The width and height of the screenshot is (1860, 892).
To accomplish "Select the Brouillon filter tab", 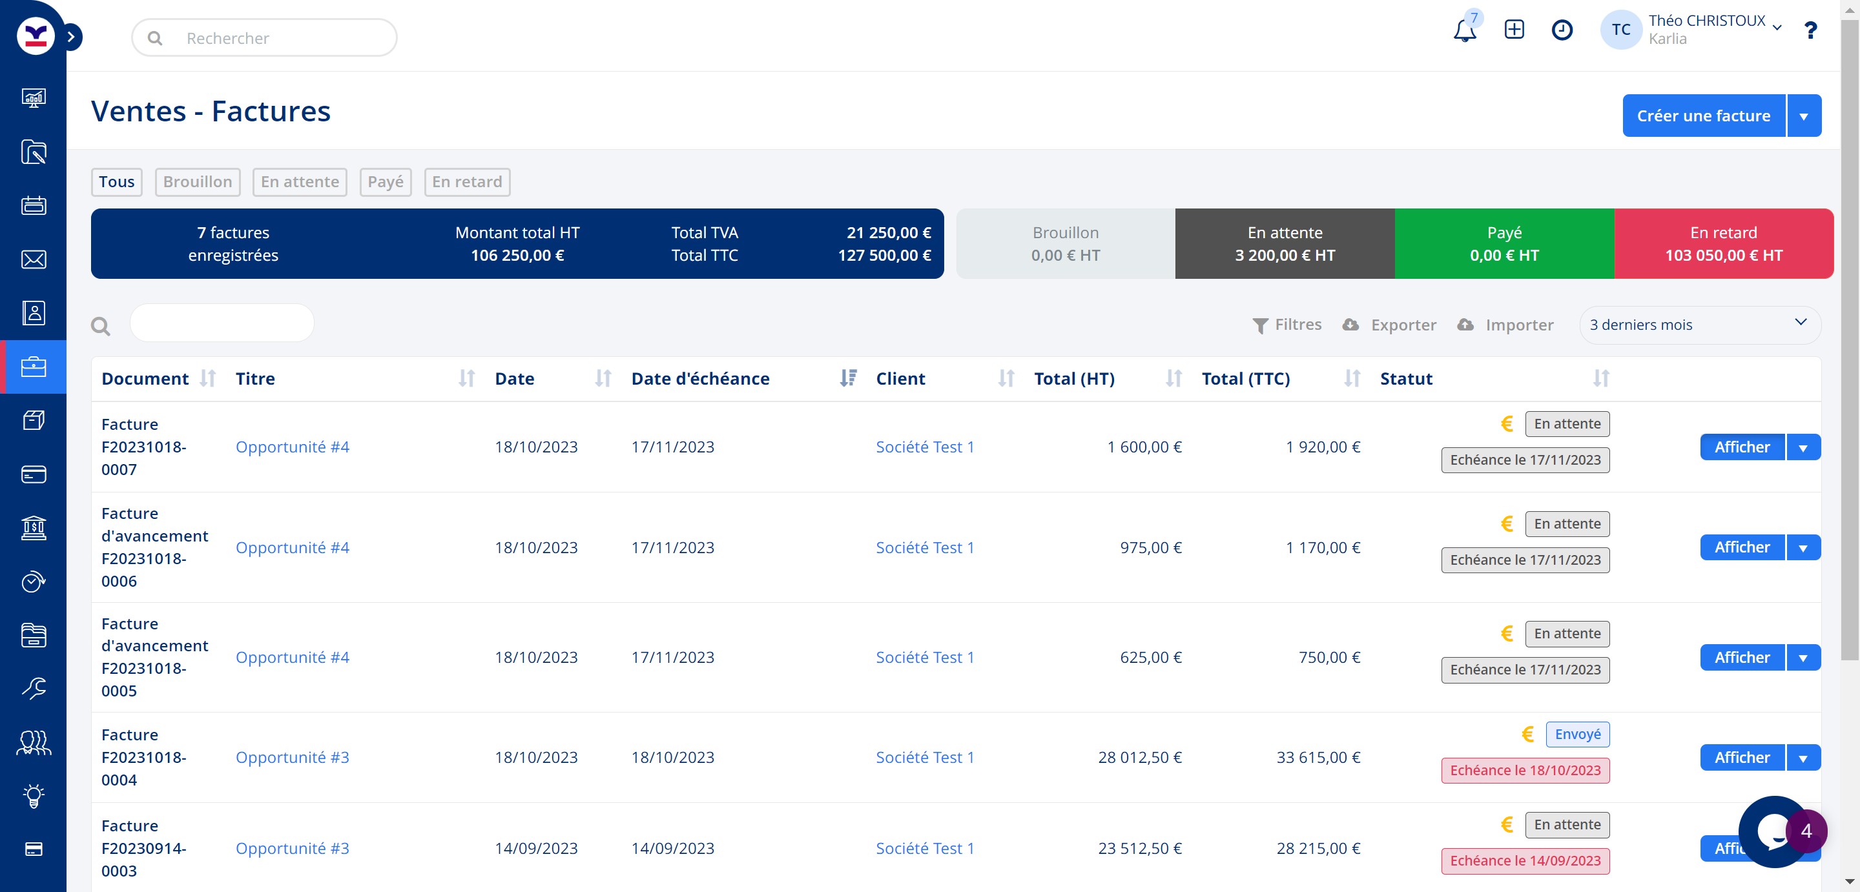I will [197, 182].
